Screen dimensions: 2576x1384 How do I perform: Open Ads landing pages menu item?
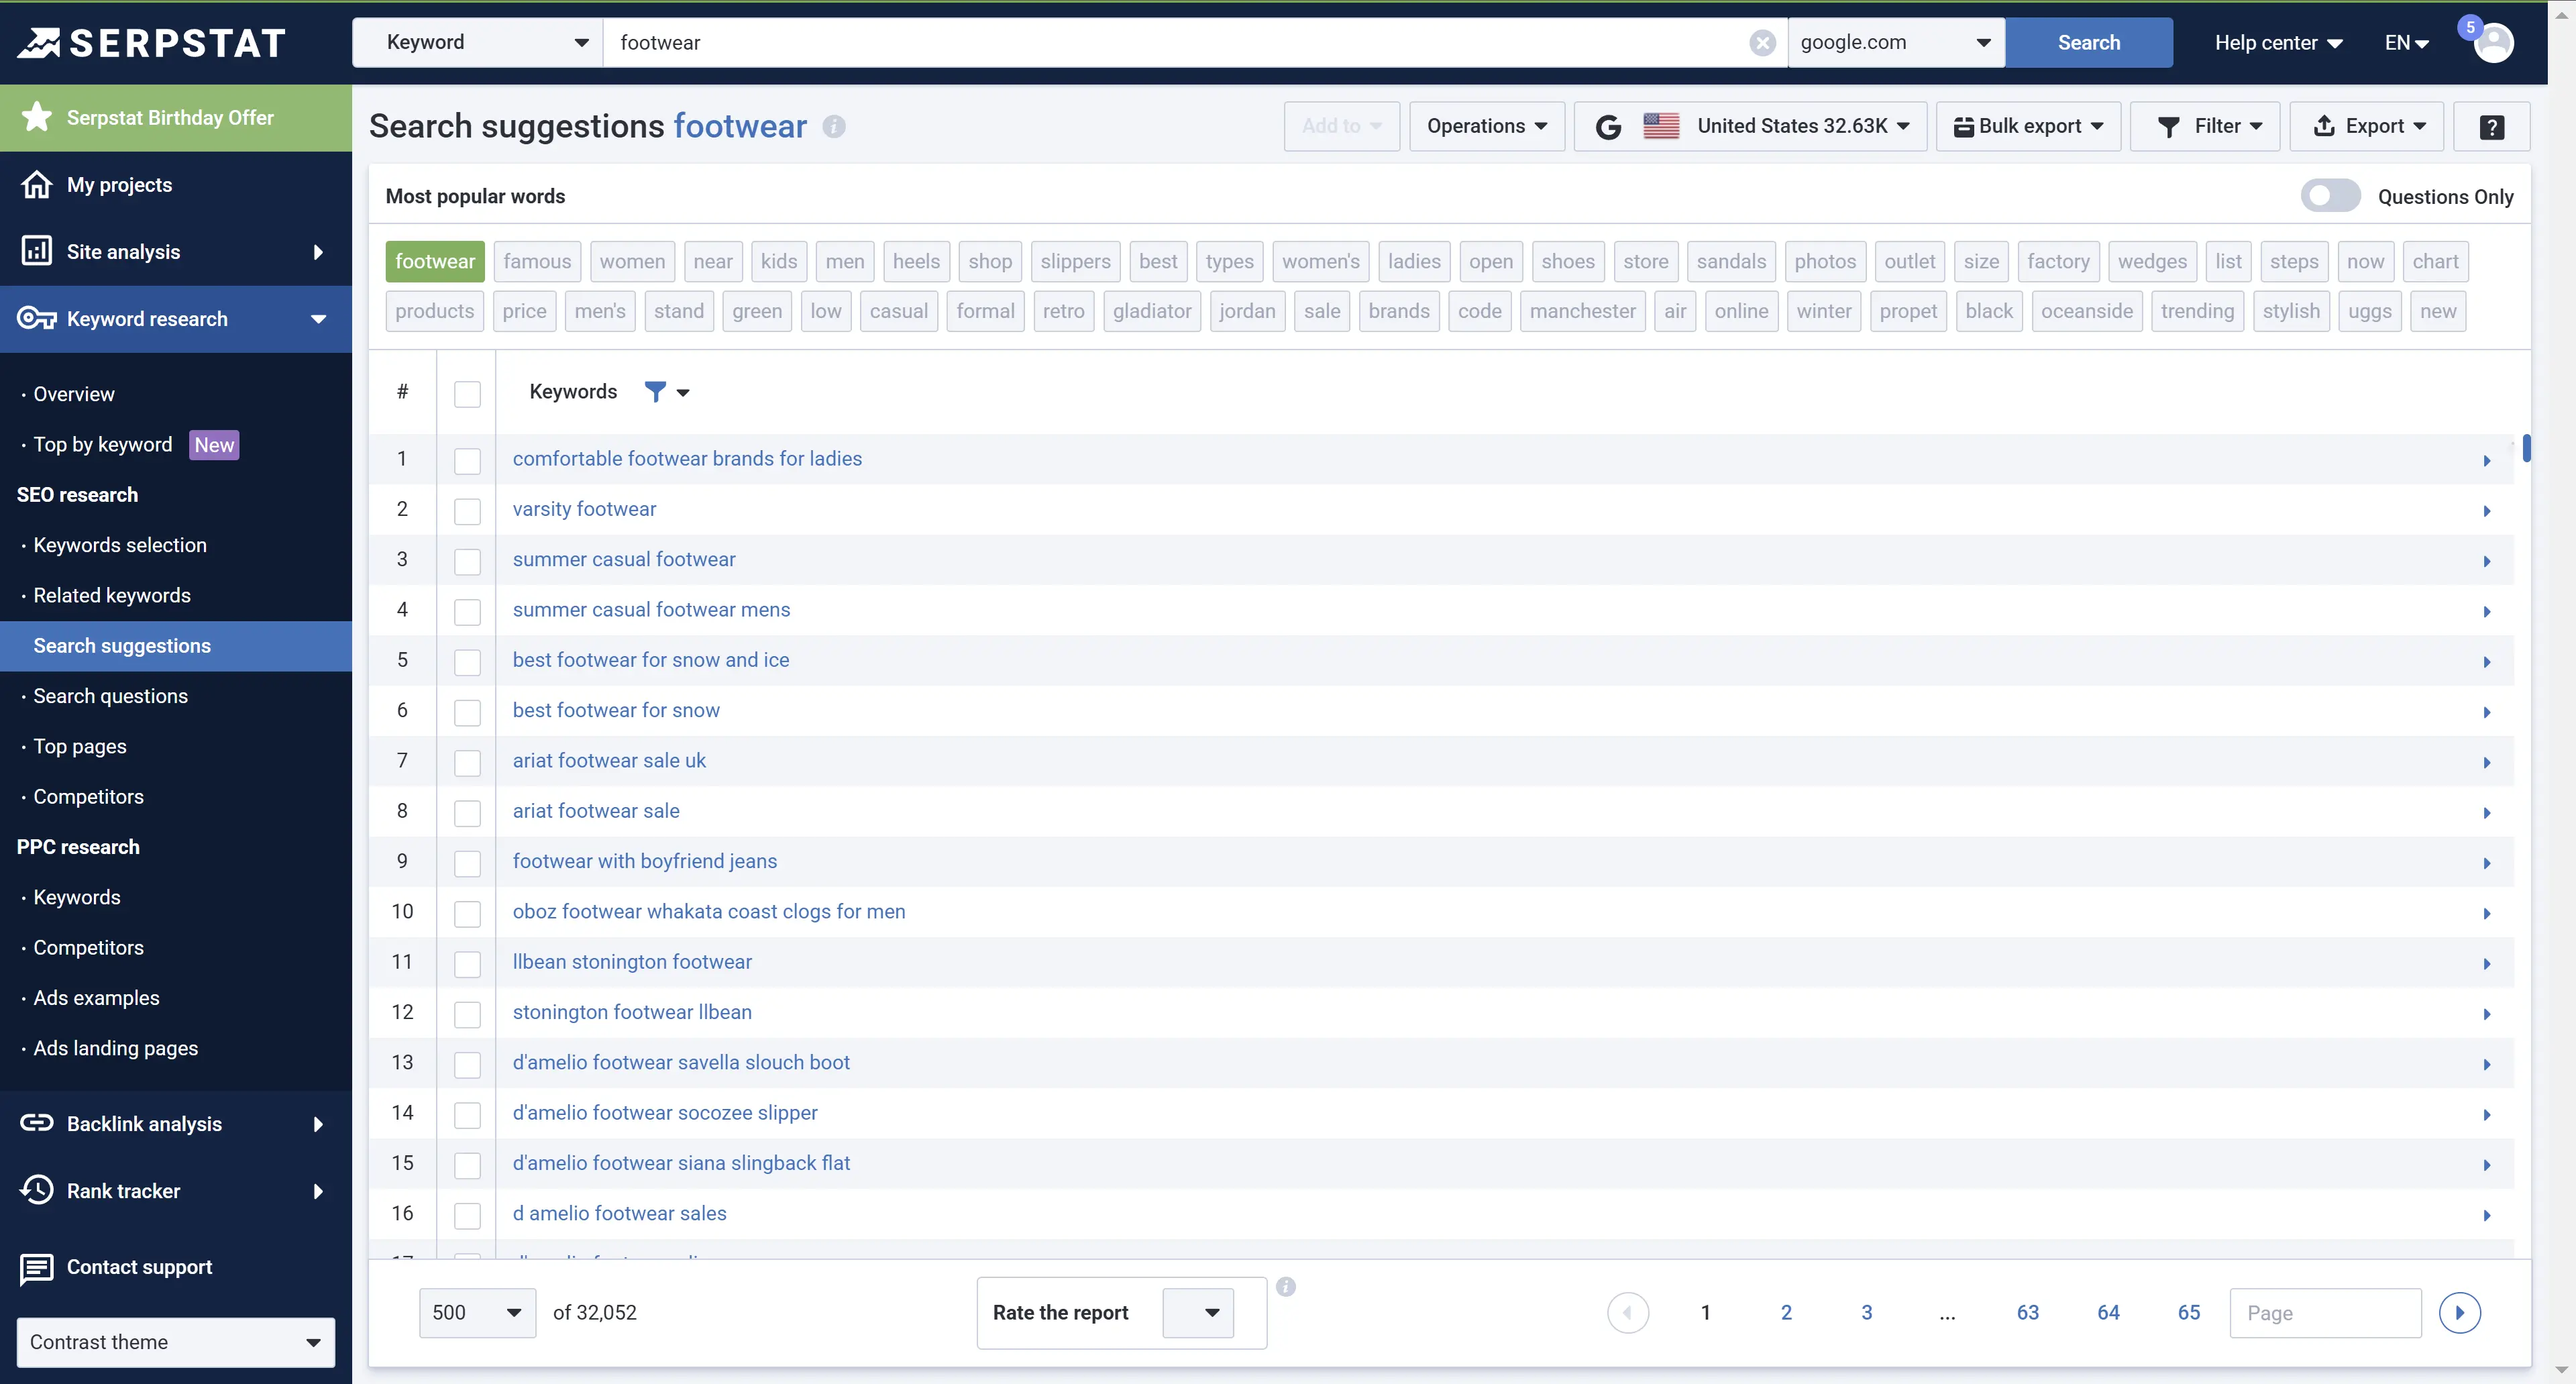point(115,1048)
